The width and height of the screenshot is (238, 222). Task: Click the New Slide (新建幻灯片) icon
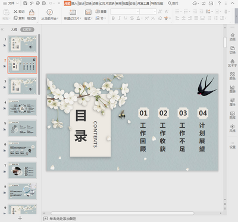pyautogui.click(x=73, y=12)
